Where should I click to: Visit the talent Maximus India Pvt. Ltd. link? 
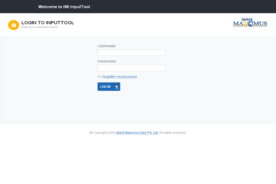tap(137, 133)
